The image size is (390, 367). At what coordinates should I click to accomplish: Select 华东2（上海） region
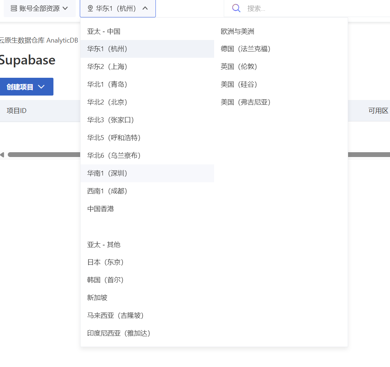tap(108, 67)
